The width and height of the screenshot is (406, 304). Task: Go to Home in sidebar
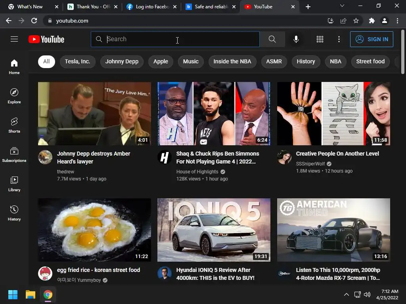14,66
